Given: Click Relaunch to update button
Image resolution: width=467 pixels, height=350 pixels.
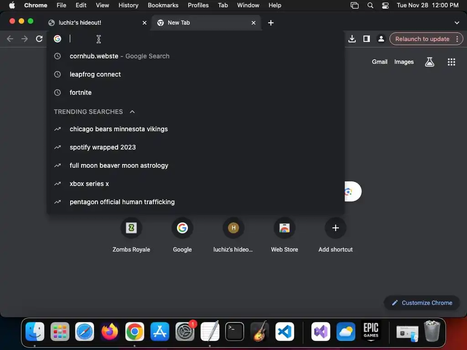Looking at the screenshot, I should [x=422, y=39].
